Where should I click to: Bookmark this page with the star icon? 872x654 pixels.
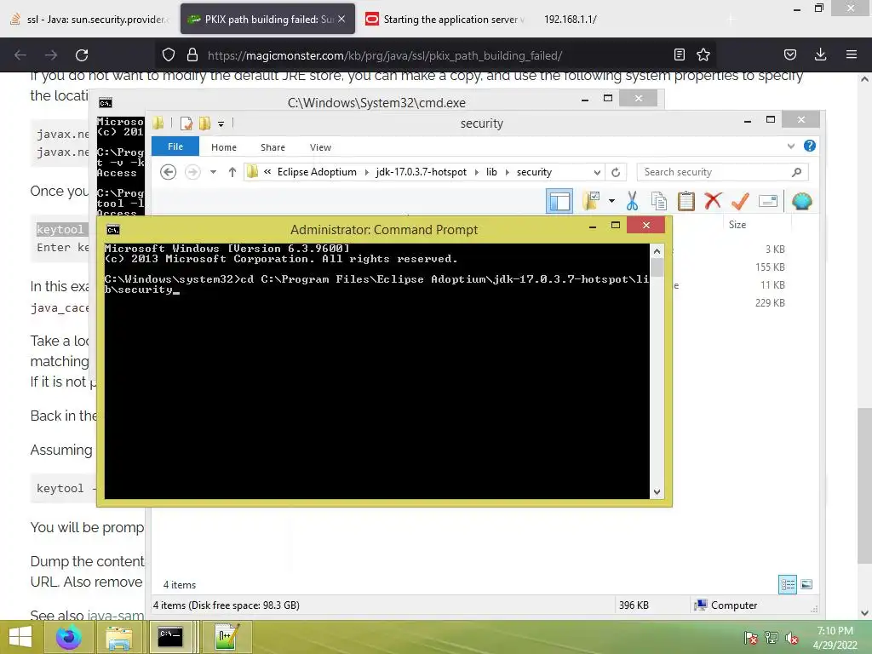(703, 54)
